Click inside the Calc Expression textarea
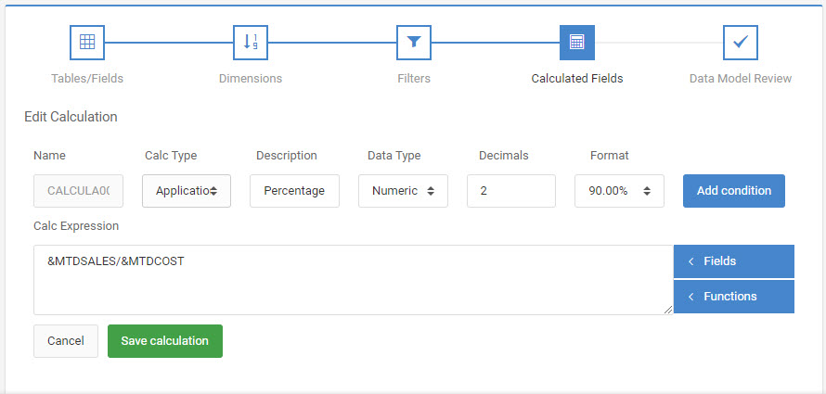826x394 pixels. pos(354,280)
